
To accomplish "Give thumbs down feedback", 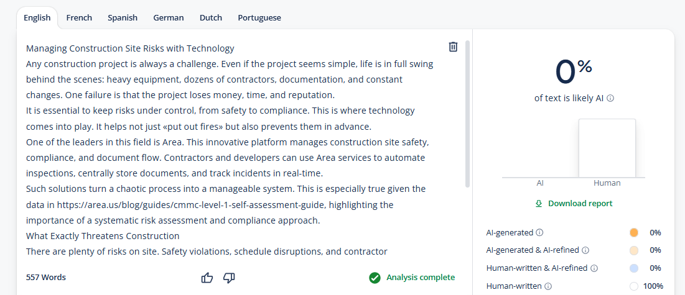I will tap(229, 278).
